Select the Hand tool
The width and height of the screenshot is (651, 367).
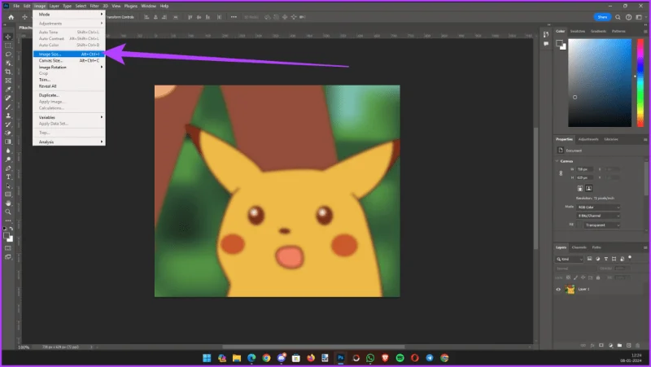coord(8,203)
